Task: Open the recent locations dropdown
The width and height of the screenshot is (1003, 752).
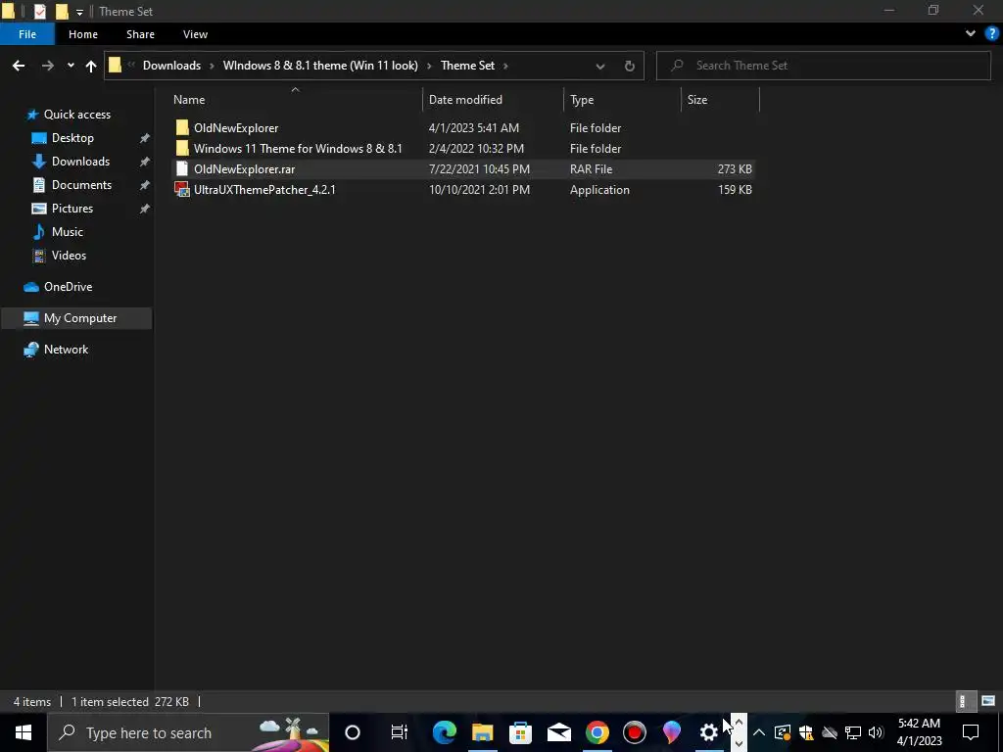Action: point(71,66)
